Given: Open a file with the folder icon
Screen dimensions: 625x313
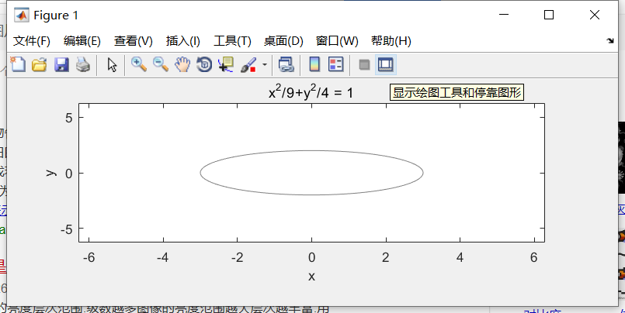Looking at the screenshot, I should 40,64.
